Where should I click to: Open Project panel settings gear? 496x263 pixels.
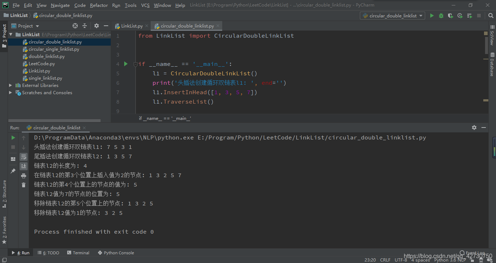pos(97,26)
